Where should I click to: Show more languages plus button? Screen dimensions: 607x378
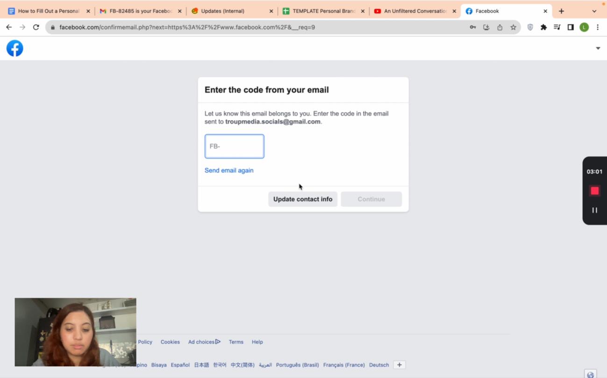[x=399, y=365]
